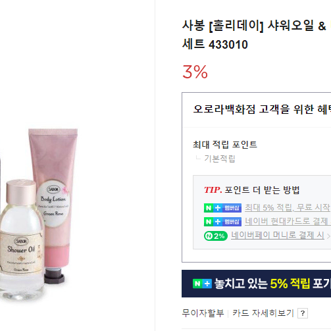The image size is (331, 331).
Task: Click the question mark help icon
Action: (303, 313)
